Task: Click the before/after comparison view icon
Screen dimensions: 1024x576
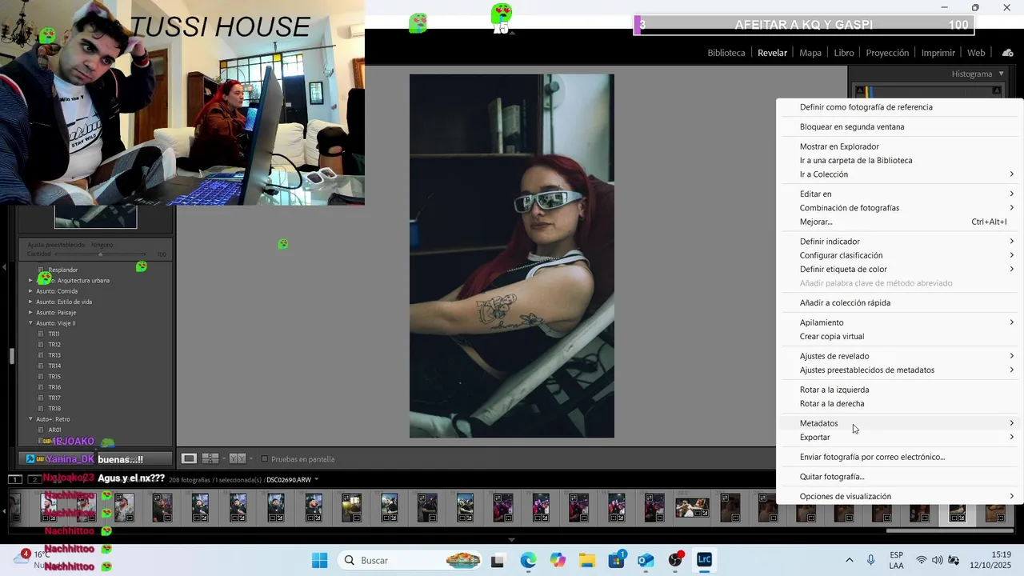Action: coord(210,458)
